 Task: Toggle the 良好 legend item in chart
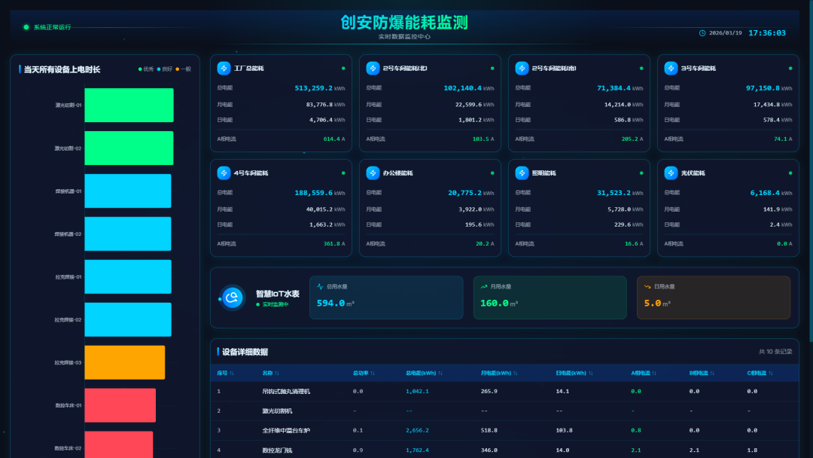coord(165,69)
